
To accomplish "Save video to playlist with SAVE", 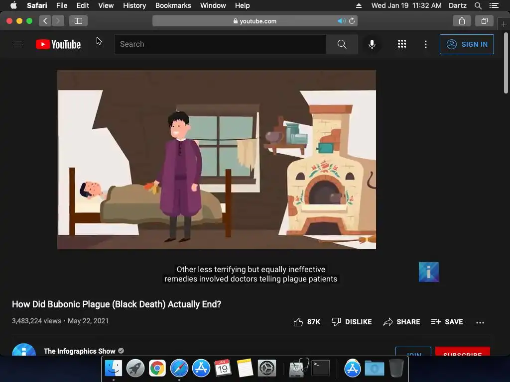I will pos(447,322).
